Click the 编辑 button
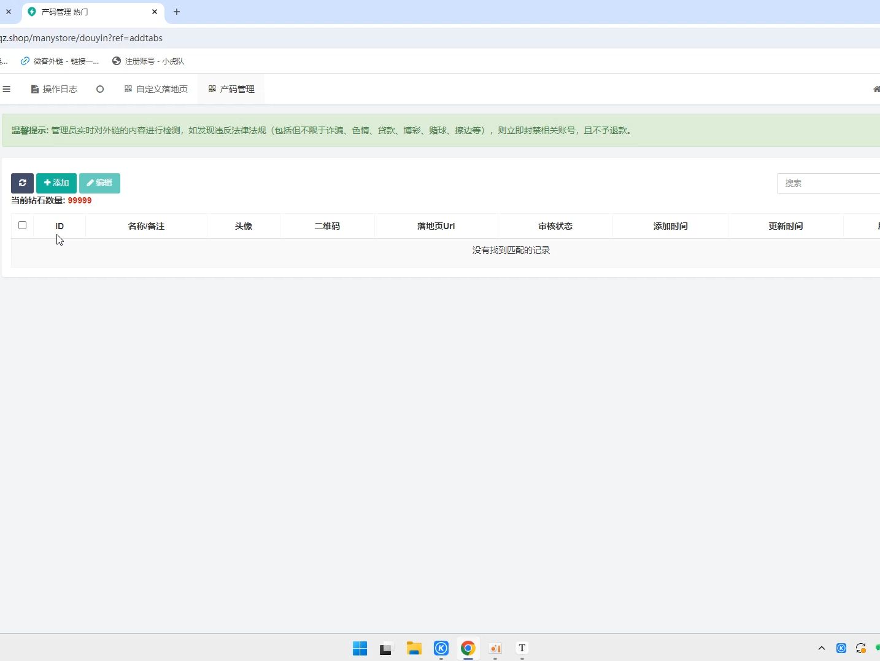This screenshot has height=661, width=880. [99, 183]
